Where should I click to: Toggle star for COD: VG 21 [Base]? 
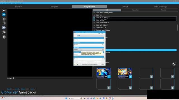tap(94, 18)
